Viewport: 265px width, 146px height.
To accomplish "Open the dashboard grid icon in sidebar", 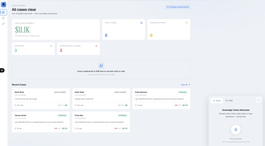I will 3,13.
